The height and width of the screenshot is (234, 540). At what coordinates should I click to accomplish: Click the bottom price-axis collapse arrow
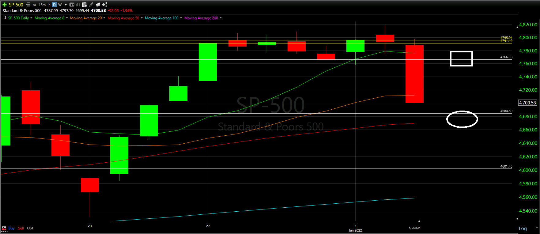click(517, 219)
